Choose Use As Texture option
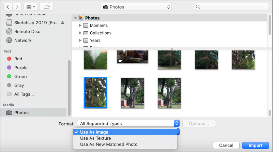The width and height of the screenshot is (273, 152). (95, 138)
